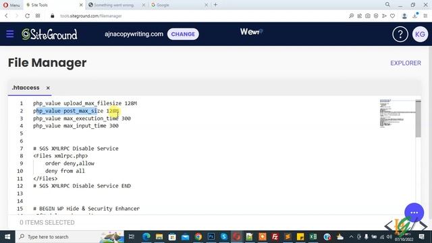The height and width of the screenshot is (243, 432).
Task: Click the EXPLORER link
Action: pyautogui.click(x=406, y=63)
